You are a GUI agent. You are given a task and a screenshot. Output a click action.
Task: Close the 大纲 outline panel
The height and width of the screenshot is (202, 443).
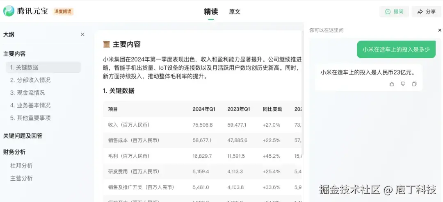point(82,34)
